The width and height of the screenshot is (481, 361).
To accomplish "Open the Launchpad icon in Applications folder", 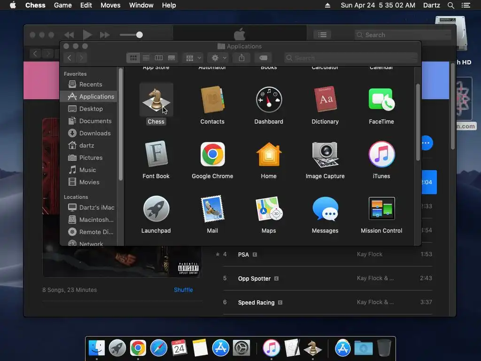I will tap(156, 209).
